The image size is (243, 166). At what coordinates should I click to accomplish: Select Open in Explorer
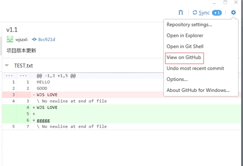(x=185, y=35)
